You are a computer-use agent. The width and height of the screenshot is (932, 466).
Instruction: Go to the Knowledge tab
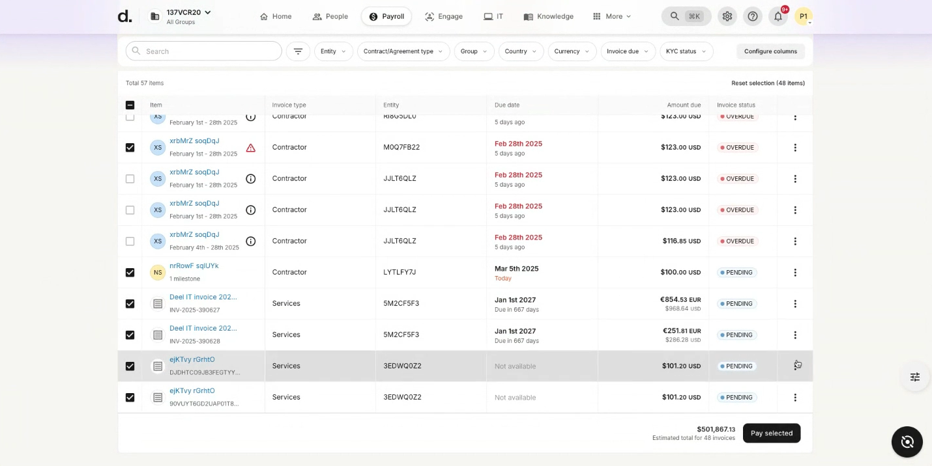pyautogui.click(x=549, y=16)
